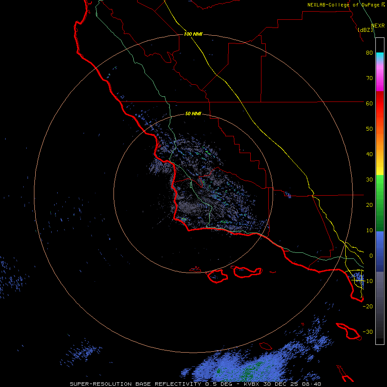
Task: Click the KVBX station identifier in the caption
Action: click(252, 384)
